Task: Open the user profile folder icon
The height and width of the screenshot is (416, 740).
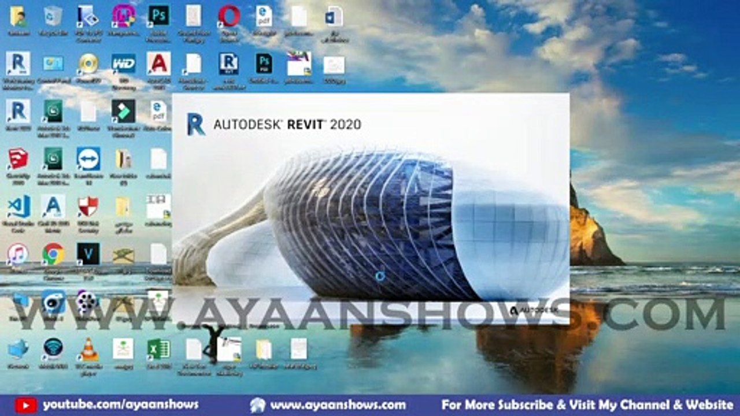Action: tap(18, 16)
